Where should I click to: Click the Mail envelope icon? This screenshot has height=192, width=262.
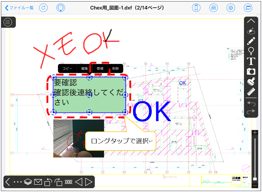tap(38, 182)
